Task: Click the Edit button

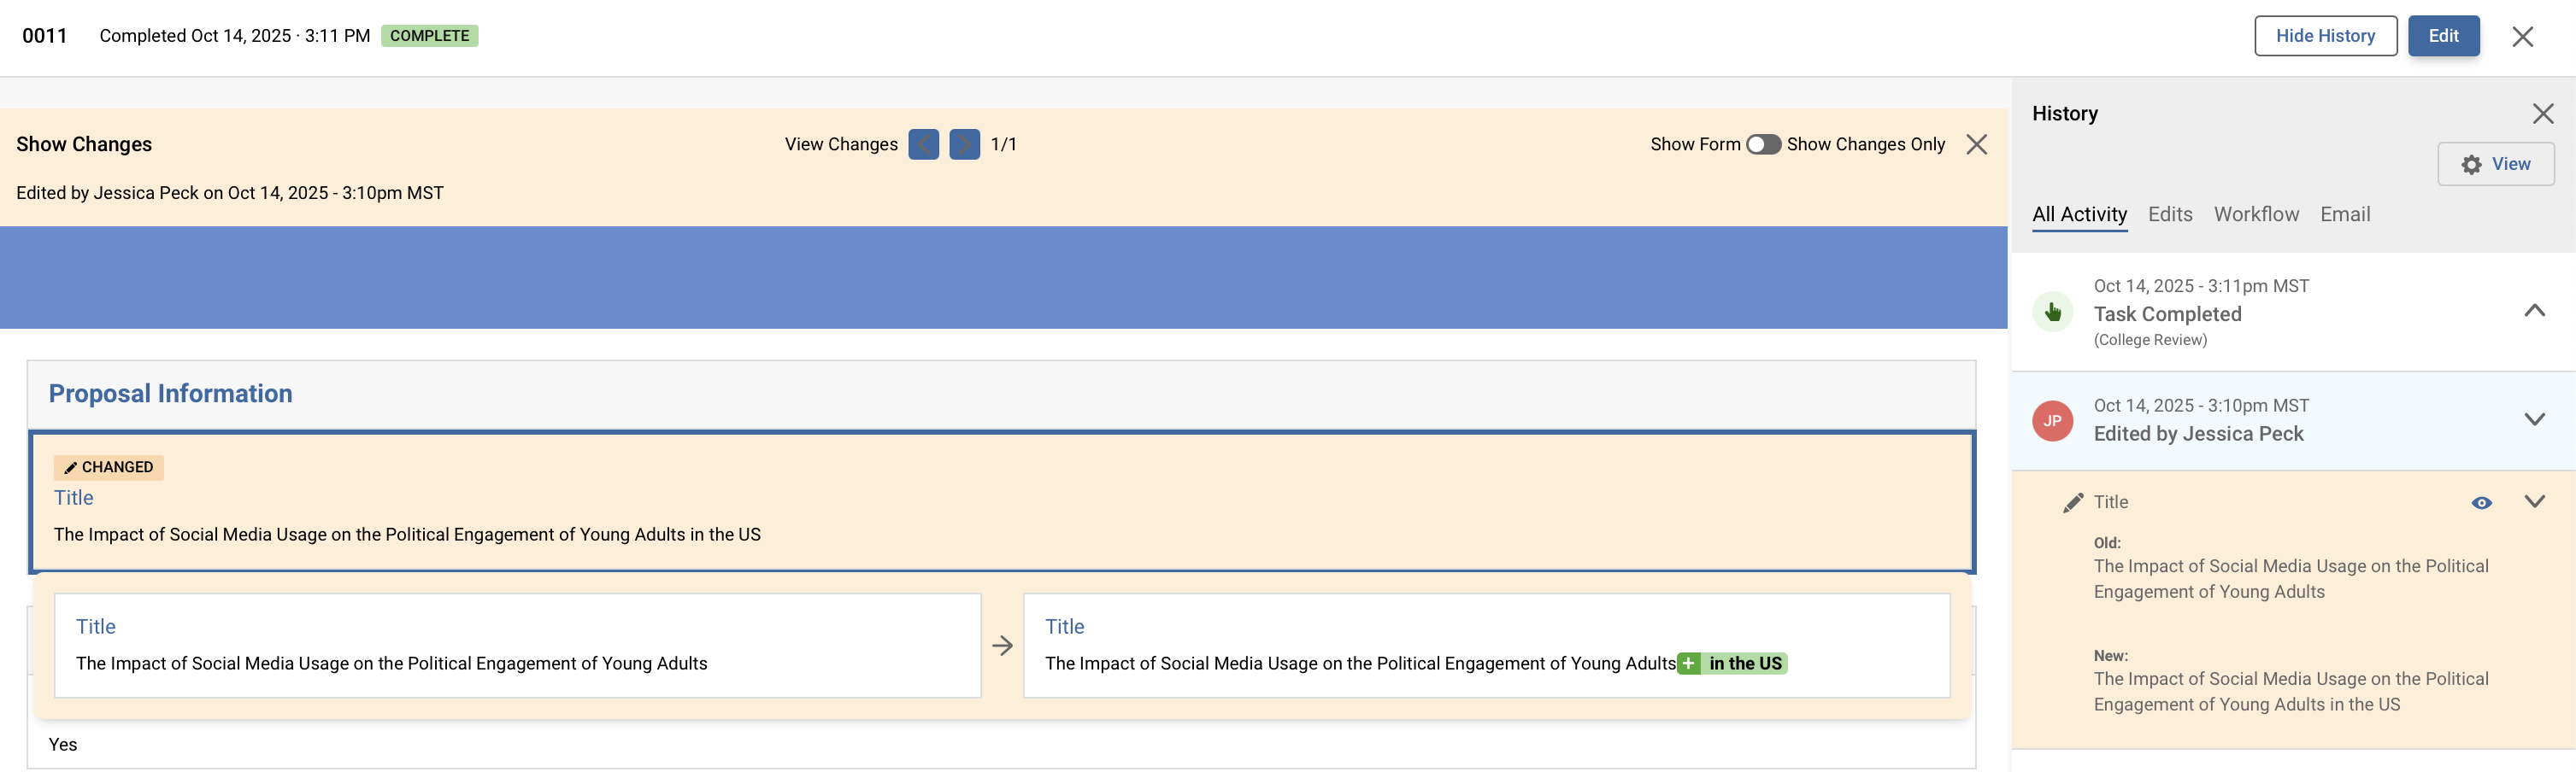Action: [2442, 36]
